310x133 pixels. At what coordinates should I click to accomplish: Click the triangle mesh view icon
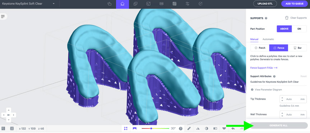[198, 128]
